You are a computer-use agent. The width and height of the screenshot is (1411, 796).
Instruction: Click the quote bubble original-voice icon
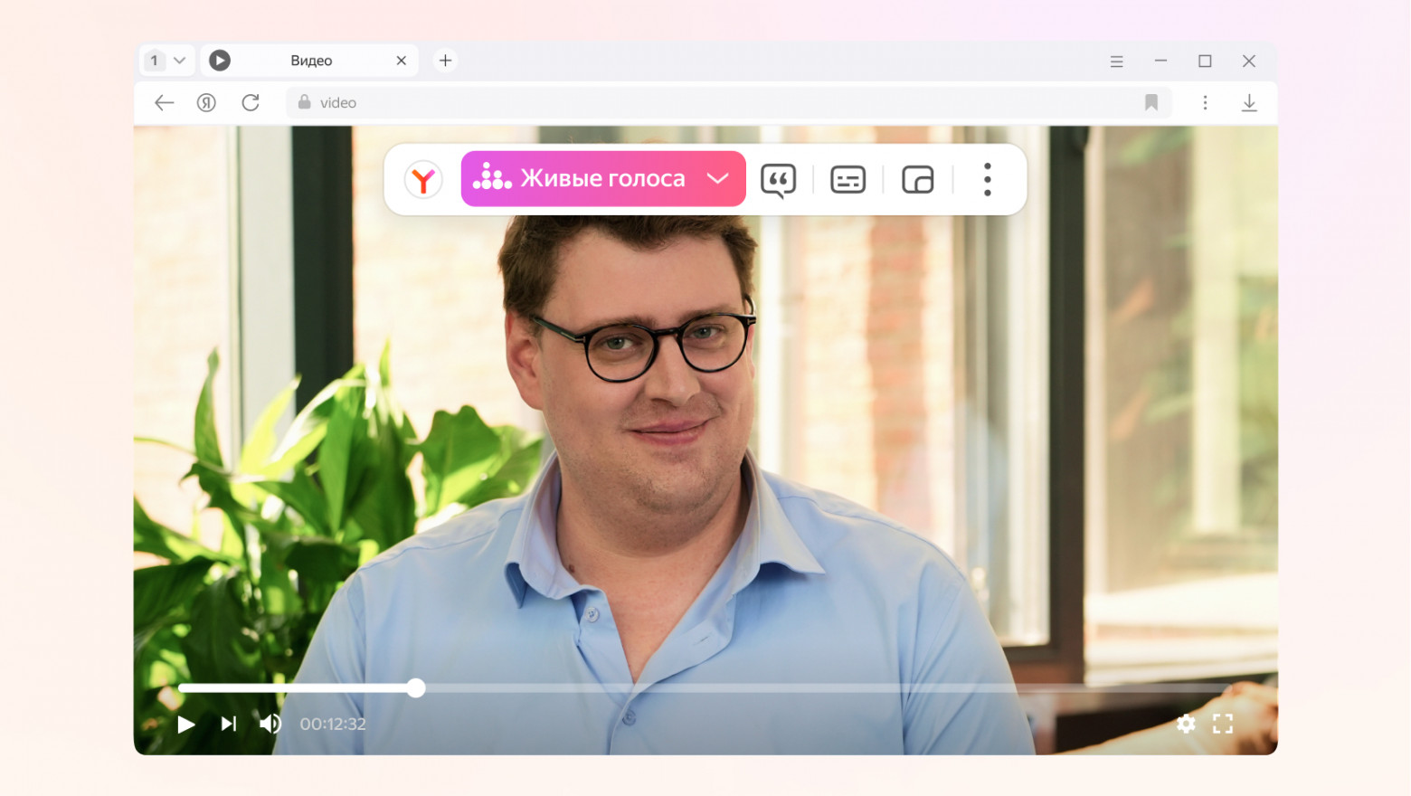pyautogui.click(x=778, y=179)
